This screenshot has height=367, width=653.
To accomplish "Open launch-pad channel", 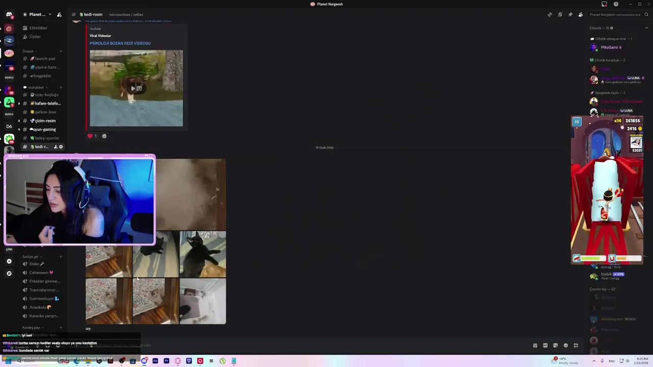I will (42, 59).
